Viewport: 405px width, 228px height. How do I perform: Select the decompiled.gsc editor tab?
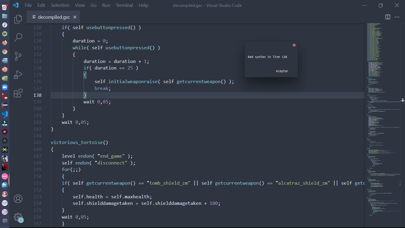(x=53, y=17)
